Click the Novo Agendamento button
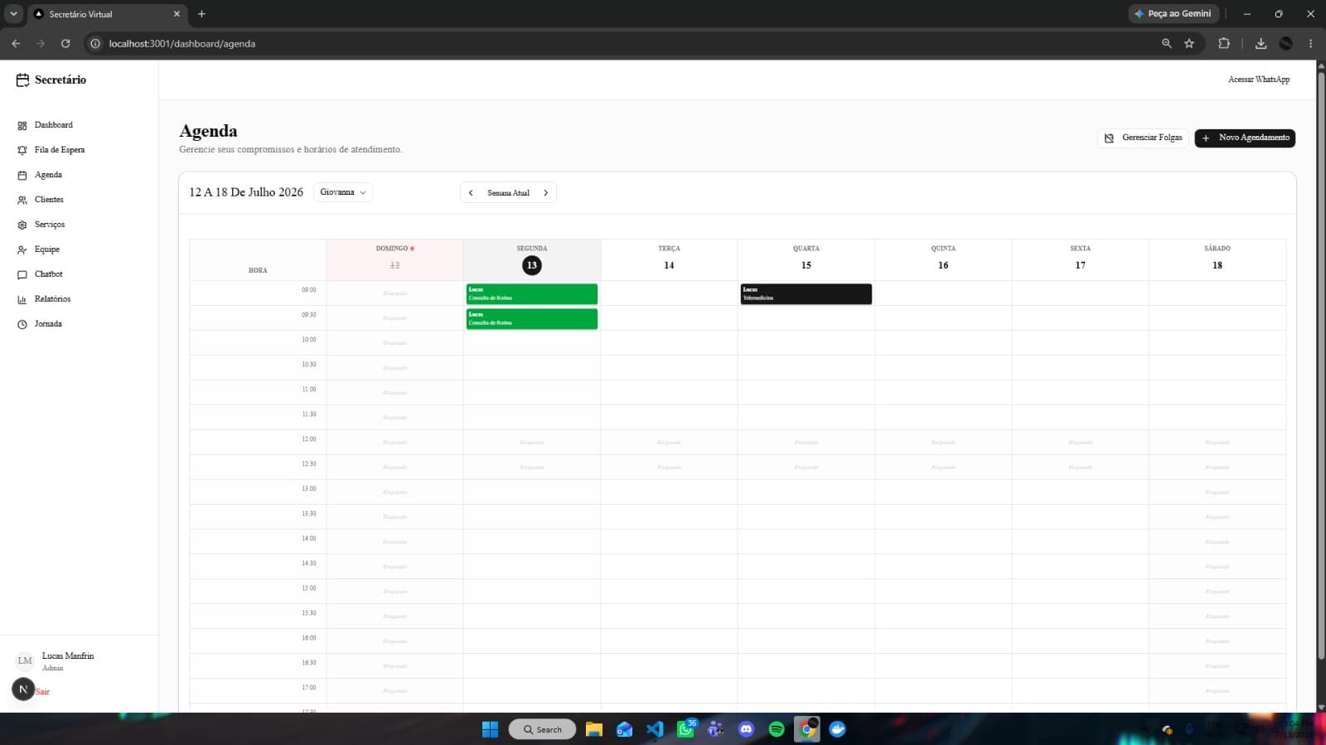The image size is (1326, 745). [x=1245, y=138]
